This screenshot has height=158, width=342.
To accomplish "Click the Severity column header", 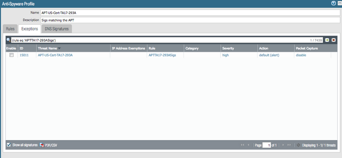I will click(239, 48).
